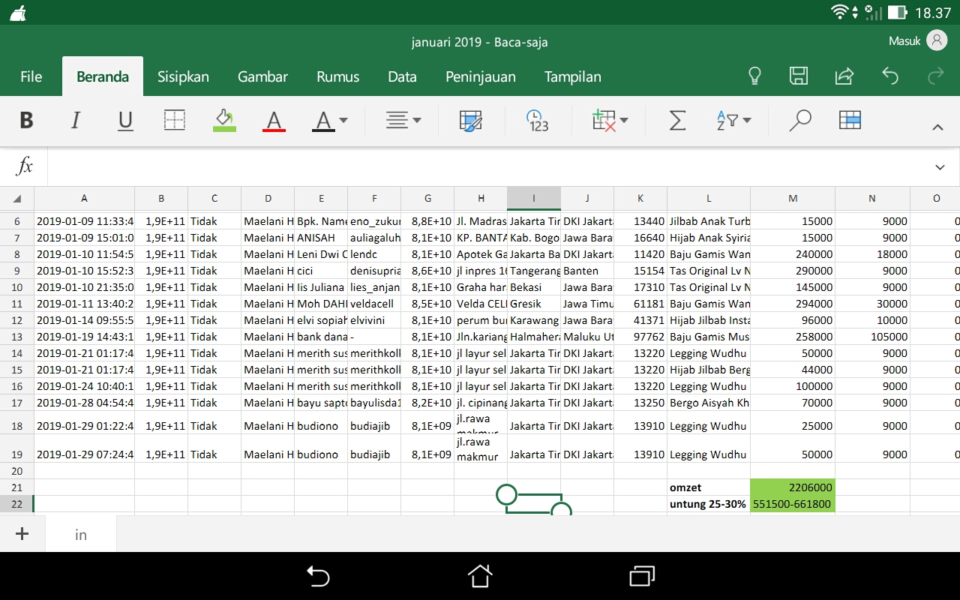
Task: Select the 'in' sheet tab
Action: 81,535
